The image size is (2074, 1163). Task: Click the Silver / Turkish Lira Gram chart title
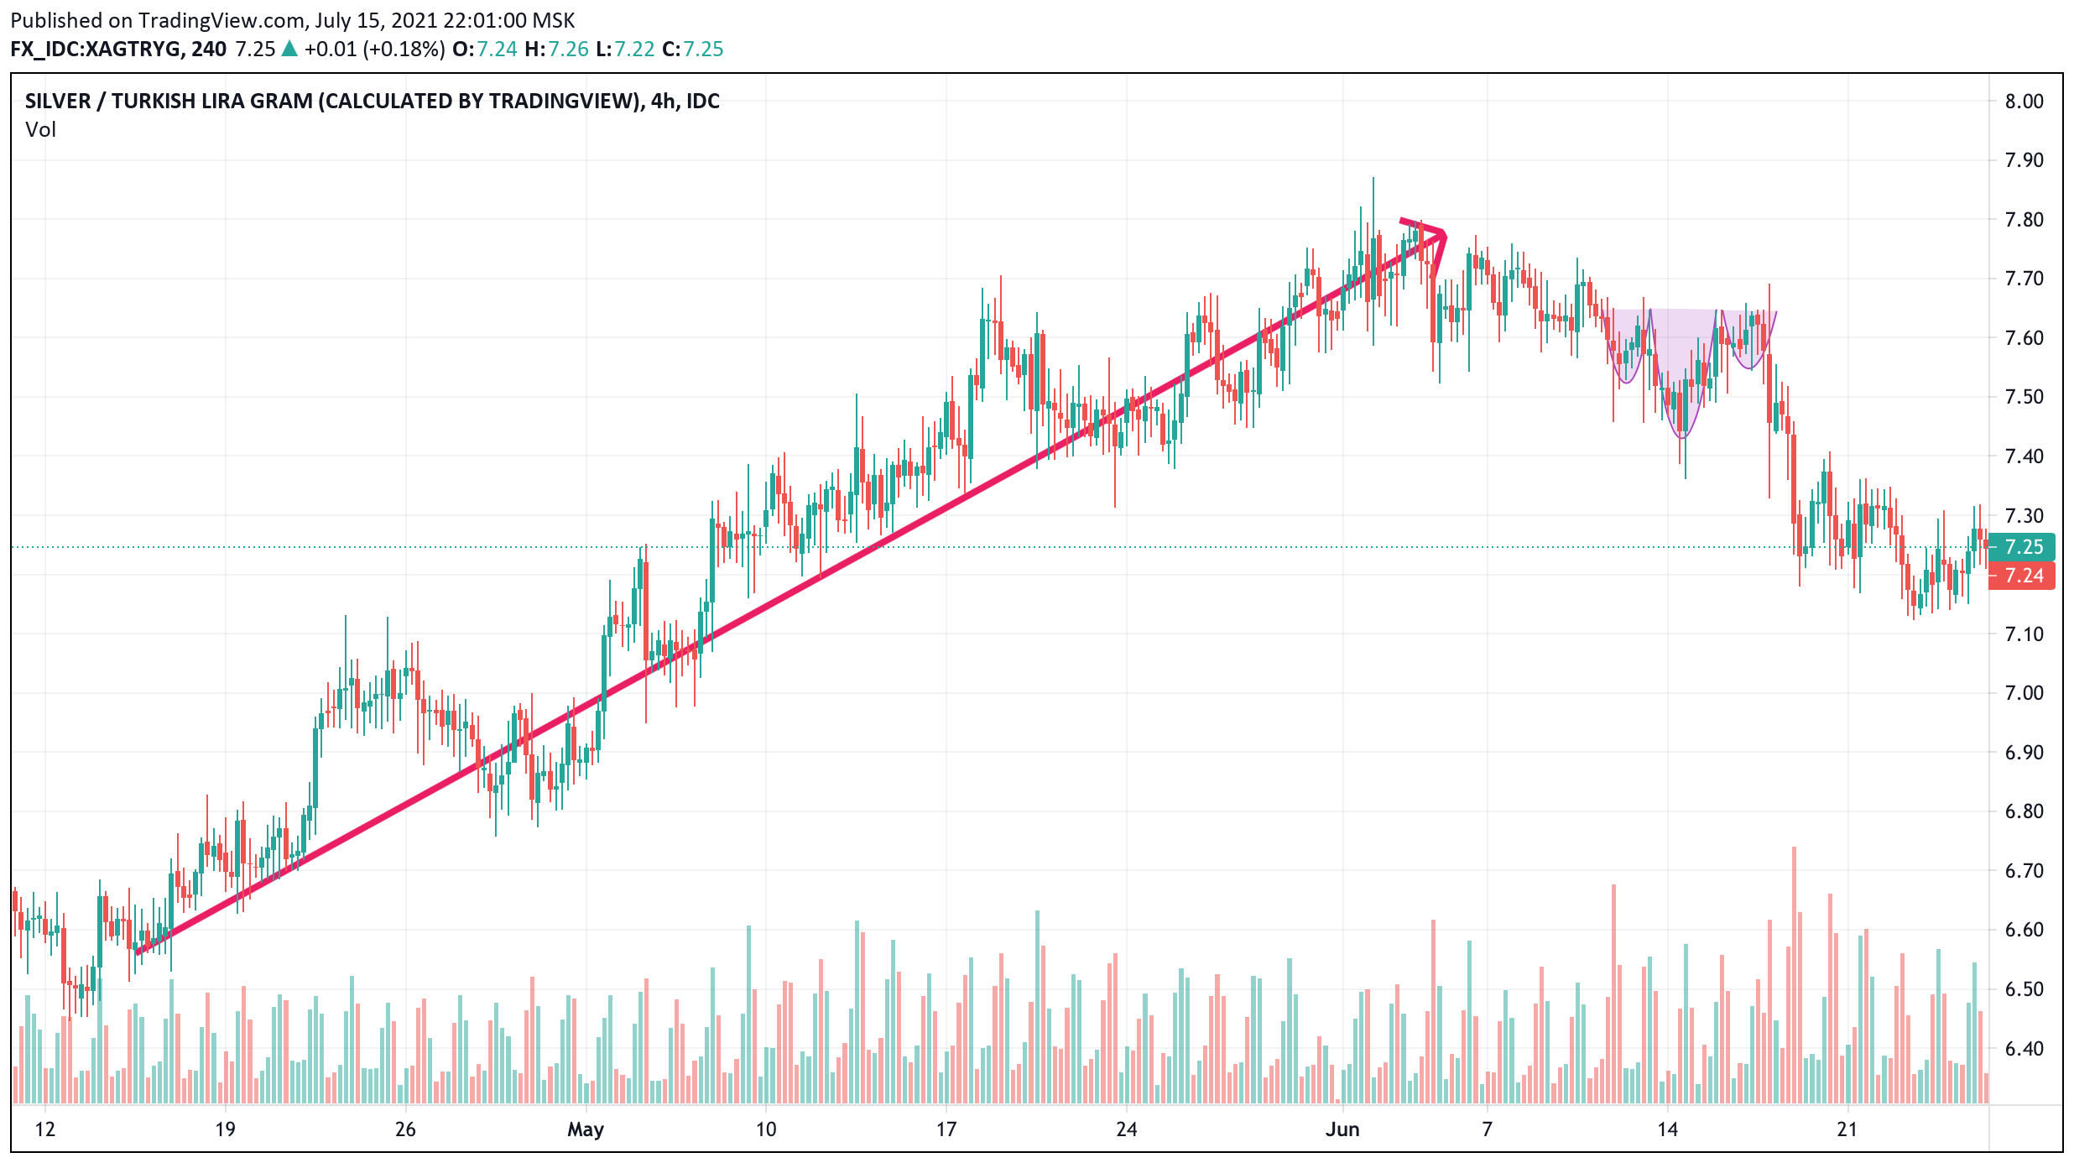click(372, 102)
